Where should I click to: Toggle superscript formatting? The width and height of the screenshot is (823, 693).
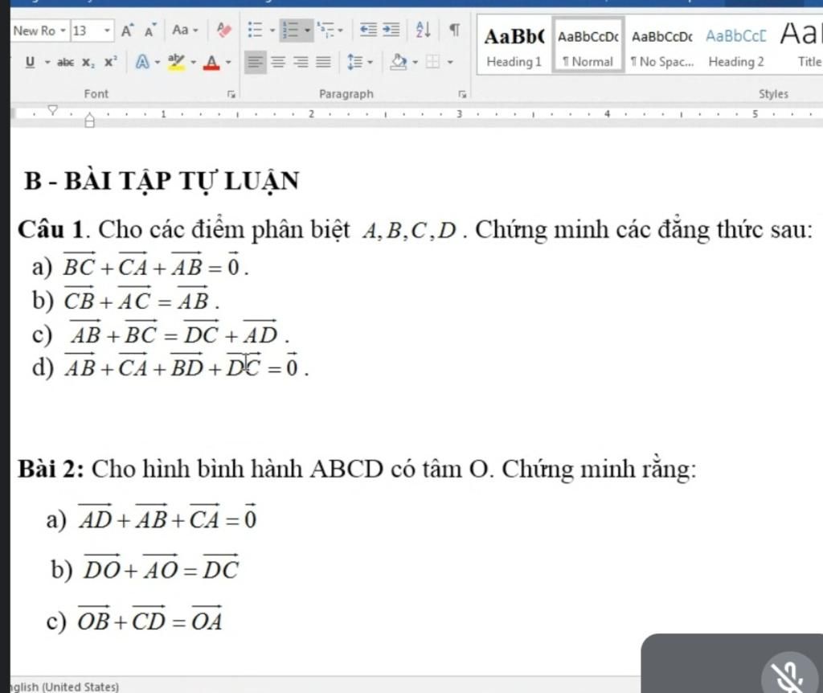(x=109, y=61)
